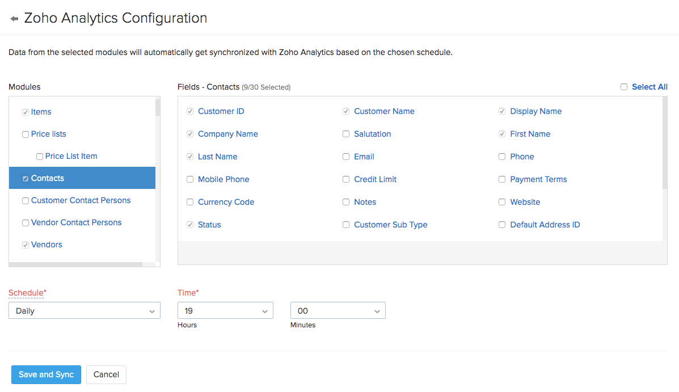Check the Vendor Contact Persons module
679x392 pixels.
[25, 222]
